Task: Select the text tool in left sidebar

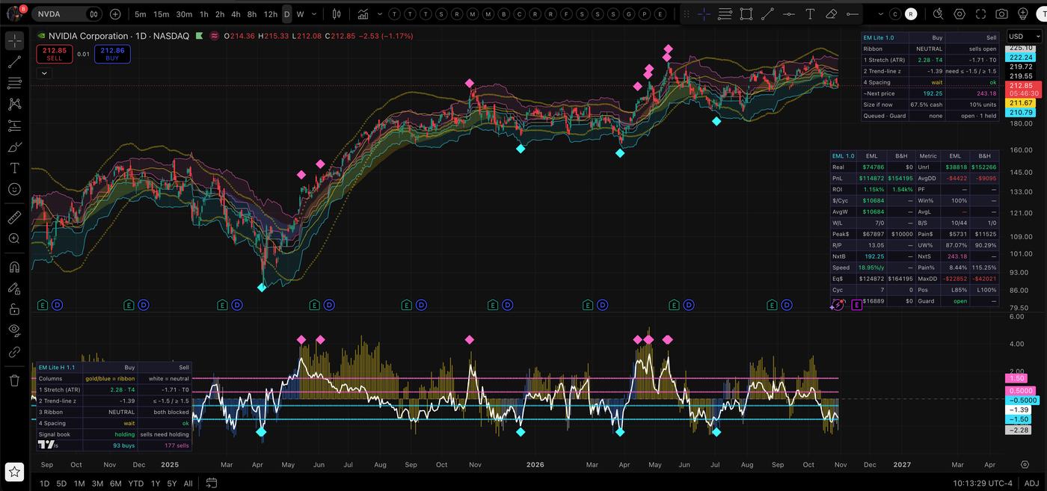Action: click(x=14, y=168)
